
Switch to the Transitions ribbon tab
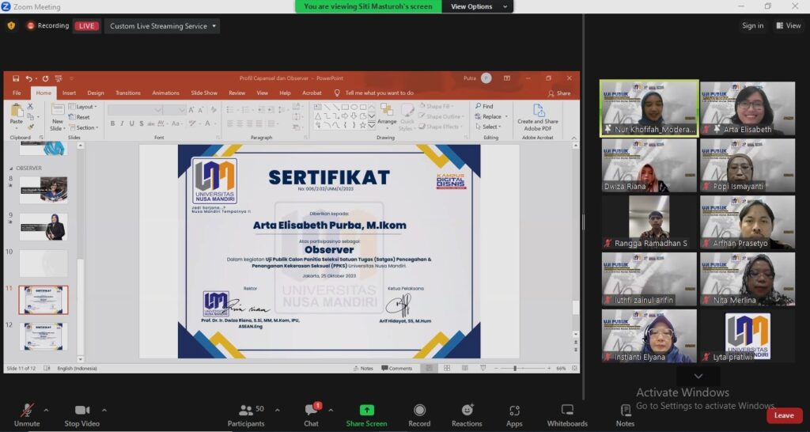coord(128,93)
